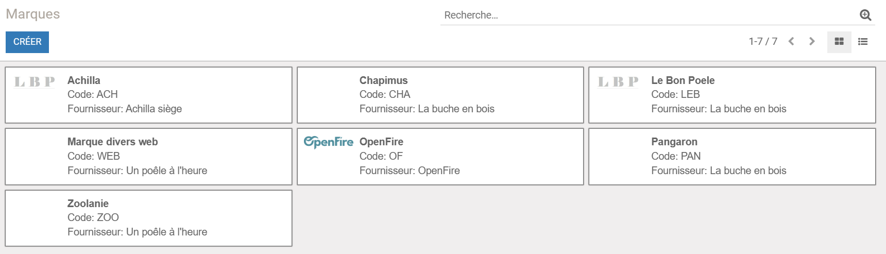Click the search magnifier icon
Viewport: 886px width, 254px height.
pyautogui.click(x=865, y=15)
